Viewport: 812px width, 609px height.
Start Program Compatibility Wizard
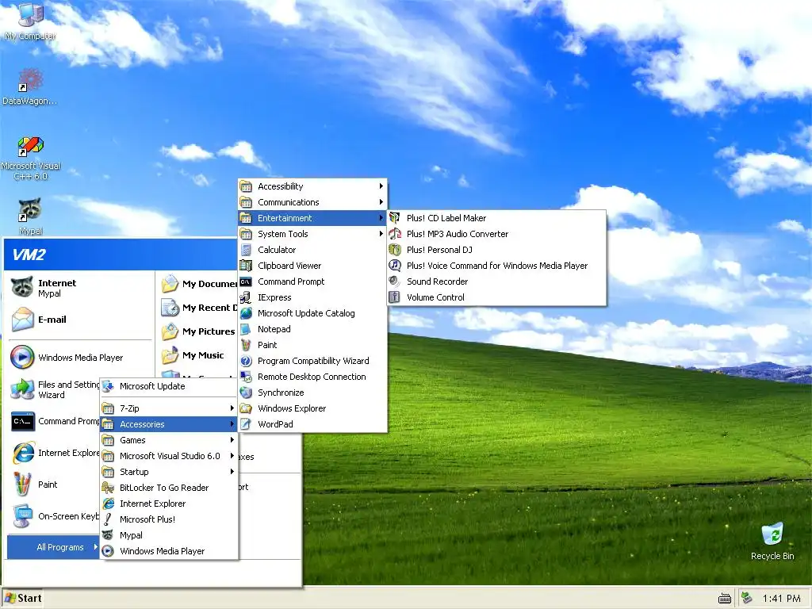coord(312,361)
